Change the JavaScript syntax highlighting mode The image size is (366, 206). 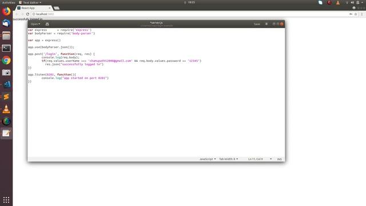[208, 159]
